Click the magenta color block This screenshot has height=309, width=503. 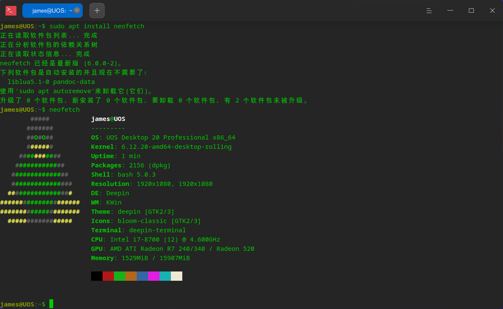click(x=154, y=276)
